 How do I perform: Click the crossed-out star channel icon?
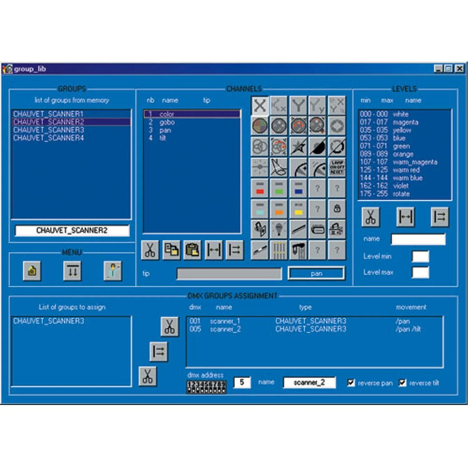pyautogui.click(x=298, y=147)
